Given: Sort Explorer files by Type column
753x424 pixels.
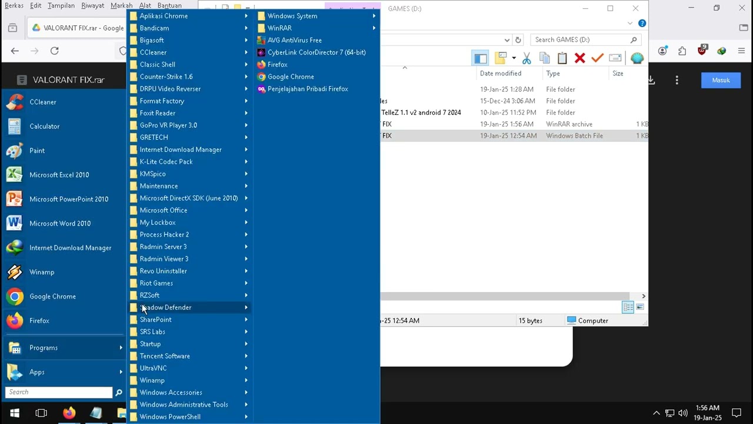Looking at the screenshot, I should pyautogui.click(x=575, y=74).
